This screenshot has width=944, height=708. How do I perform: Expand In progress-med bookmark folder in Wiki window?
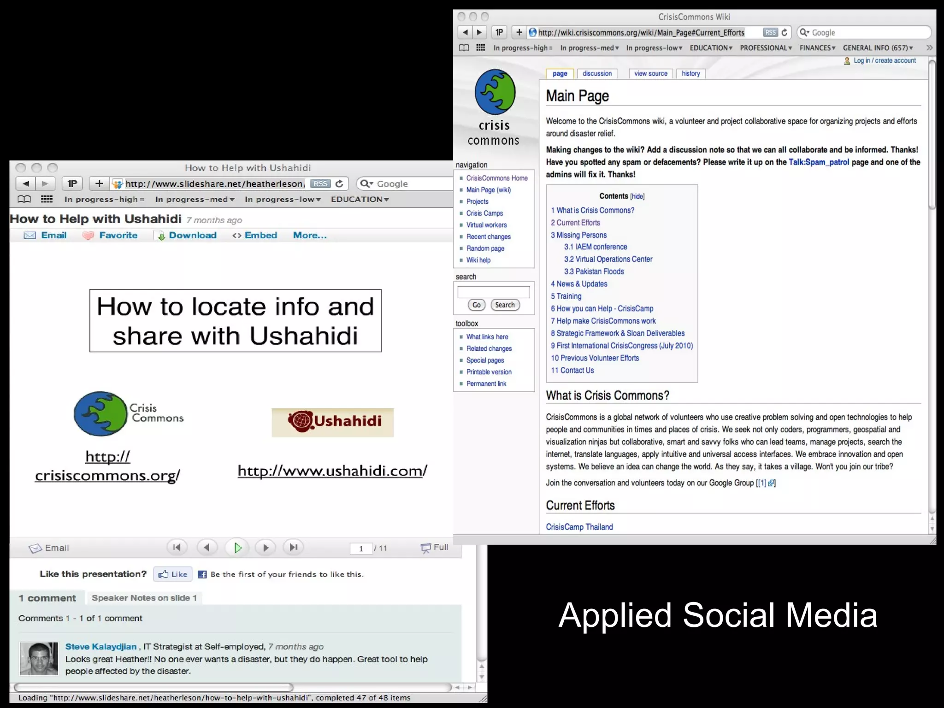590,47
